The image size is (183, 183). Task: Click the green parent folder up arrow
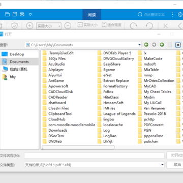[x=162, y=45]
